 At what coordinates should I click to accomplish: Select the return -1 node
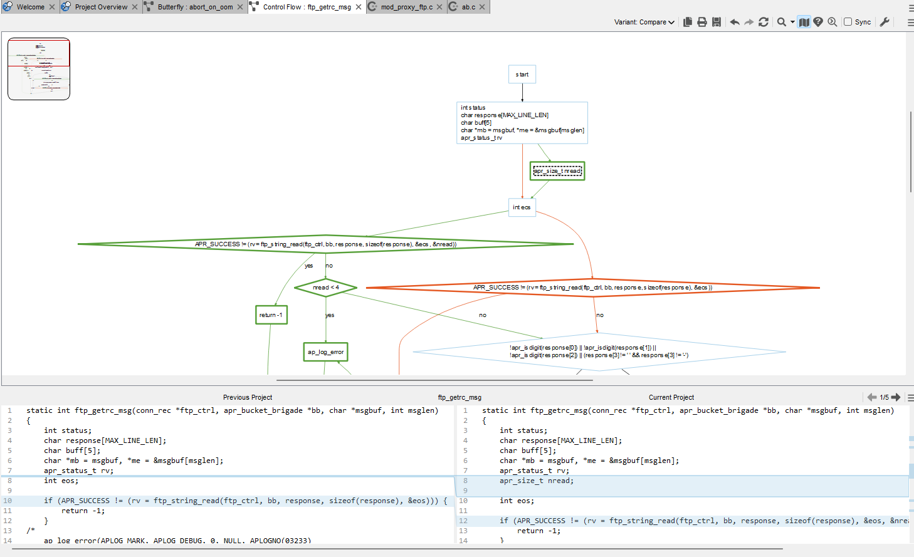click(x=271, y=315)
